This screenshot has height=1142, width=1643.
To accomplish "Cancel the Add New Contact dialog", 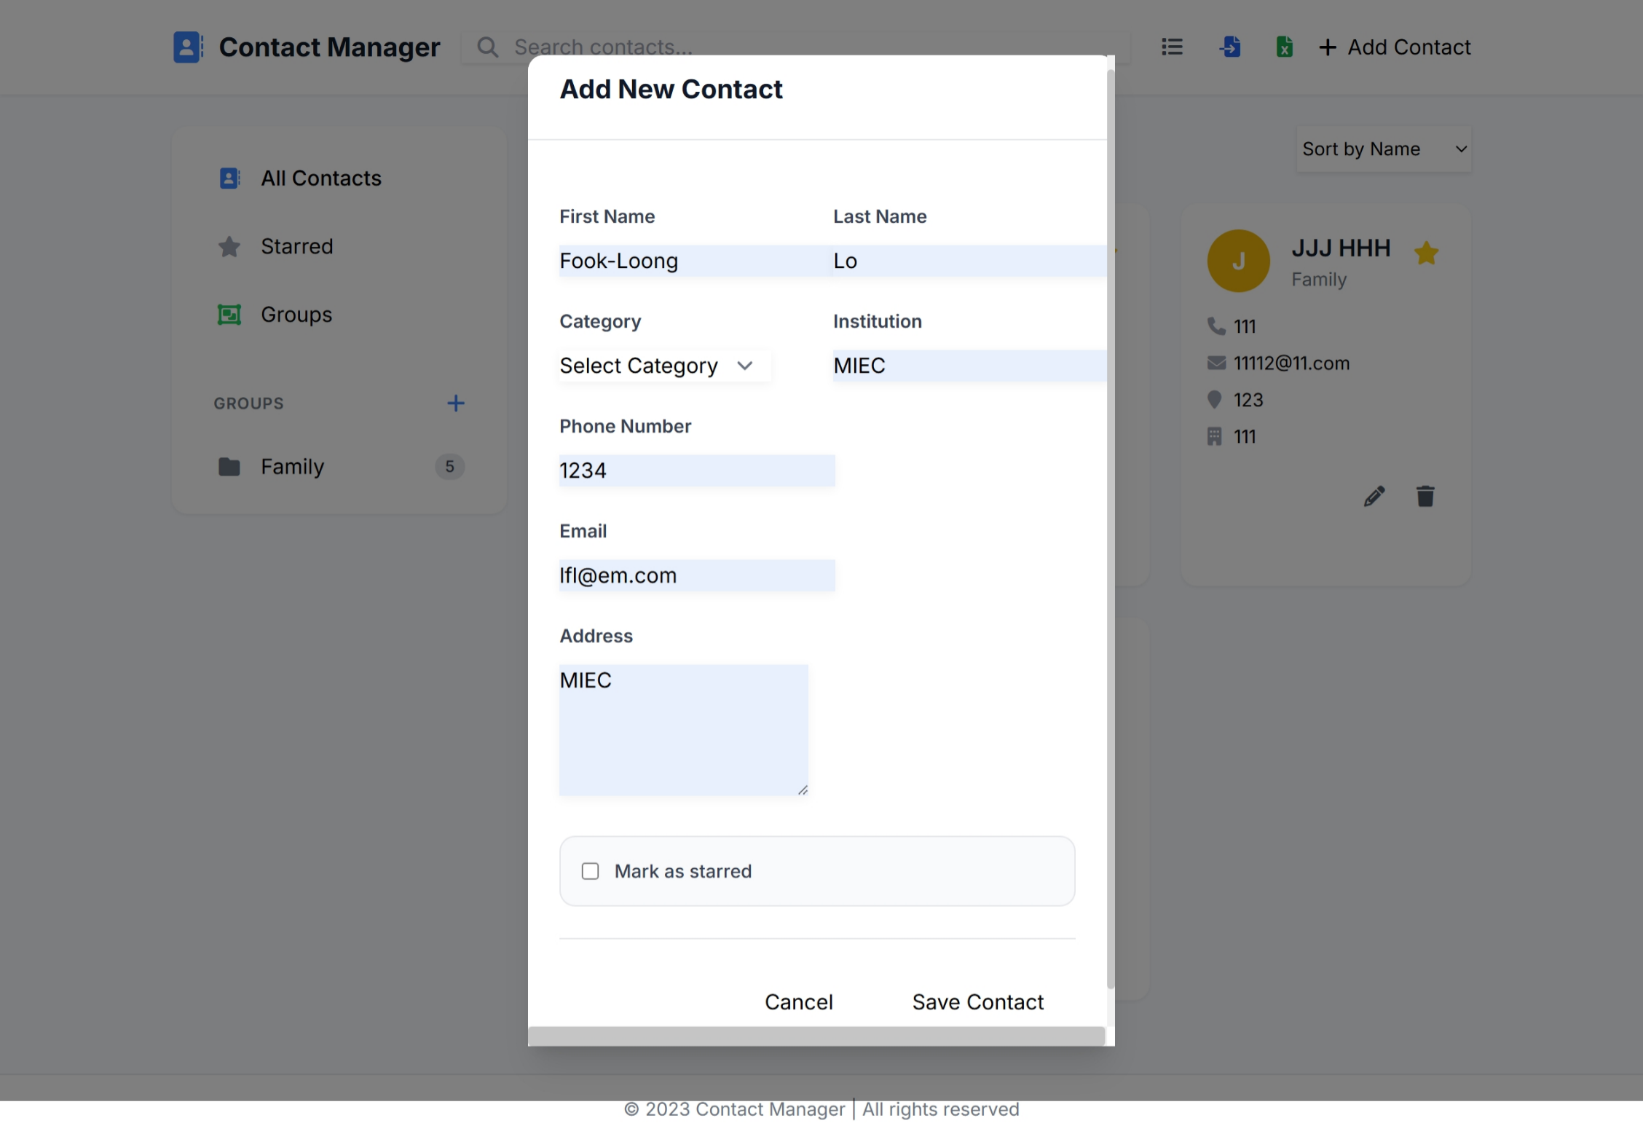I will click(798, 1002).
